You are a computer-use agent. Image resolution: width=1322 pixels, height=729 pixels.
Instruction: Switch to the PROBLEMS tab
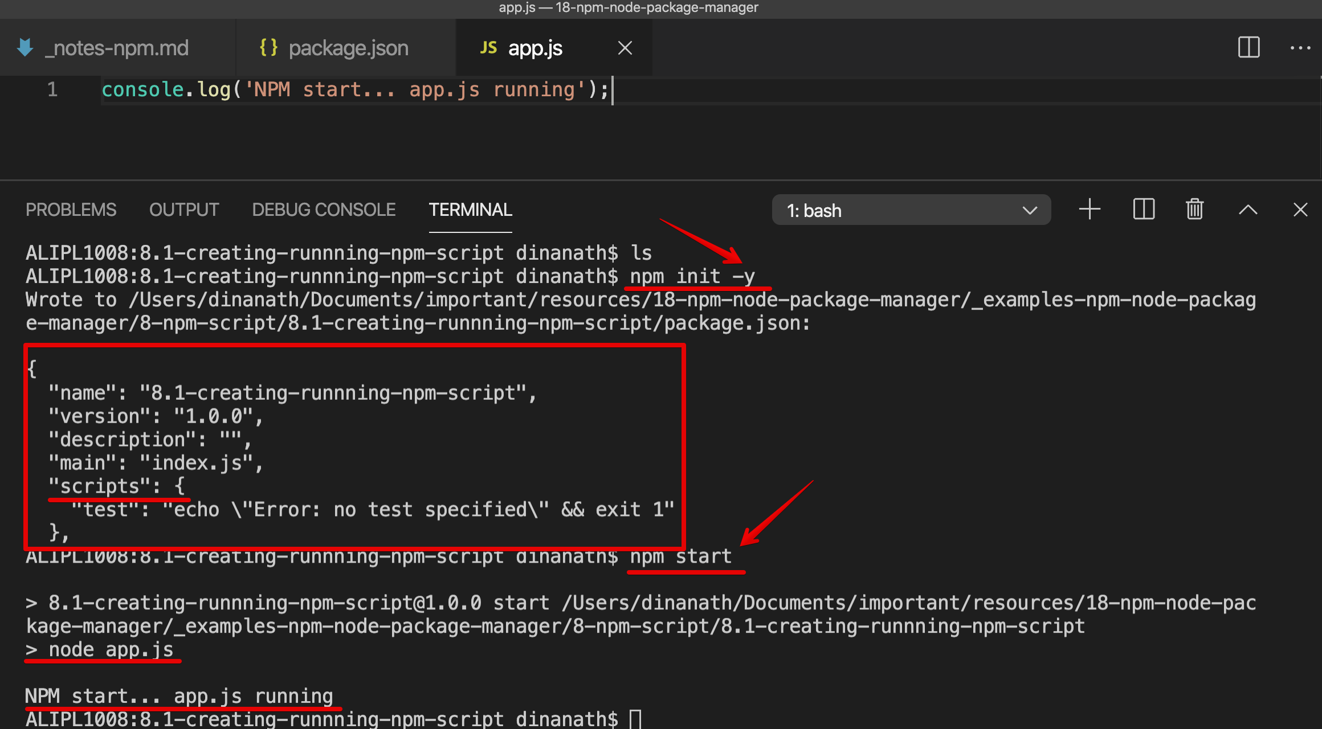pos(71,210)
